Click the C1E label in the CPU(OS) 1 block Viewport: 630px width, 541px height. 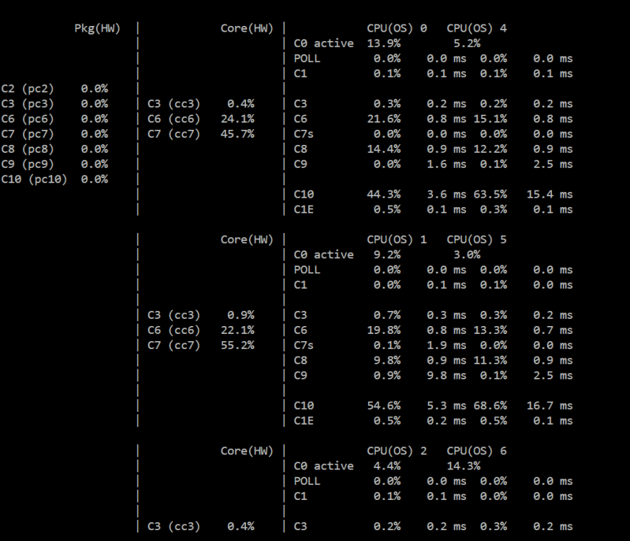[304, 421]
